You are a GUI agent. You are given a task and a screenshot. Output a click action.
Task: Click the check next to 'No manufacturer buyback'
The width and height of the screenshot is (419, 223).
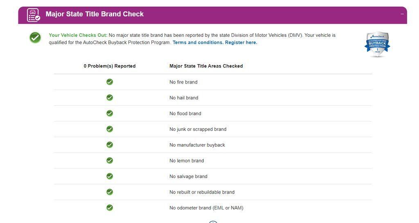[x=110, y=145]
